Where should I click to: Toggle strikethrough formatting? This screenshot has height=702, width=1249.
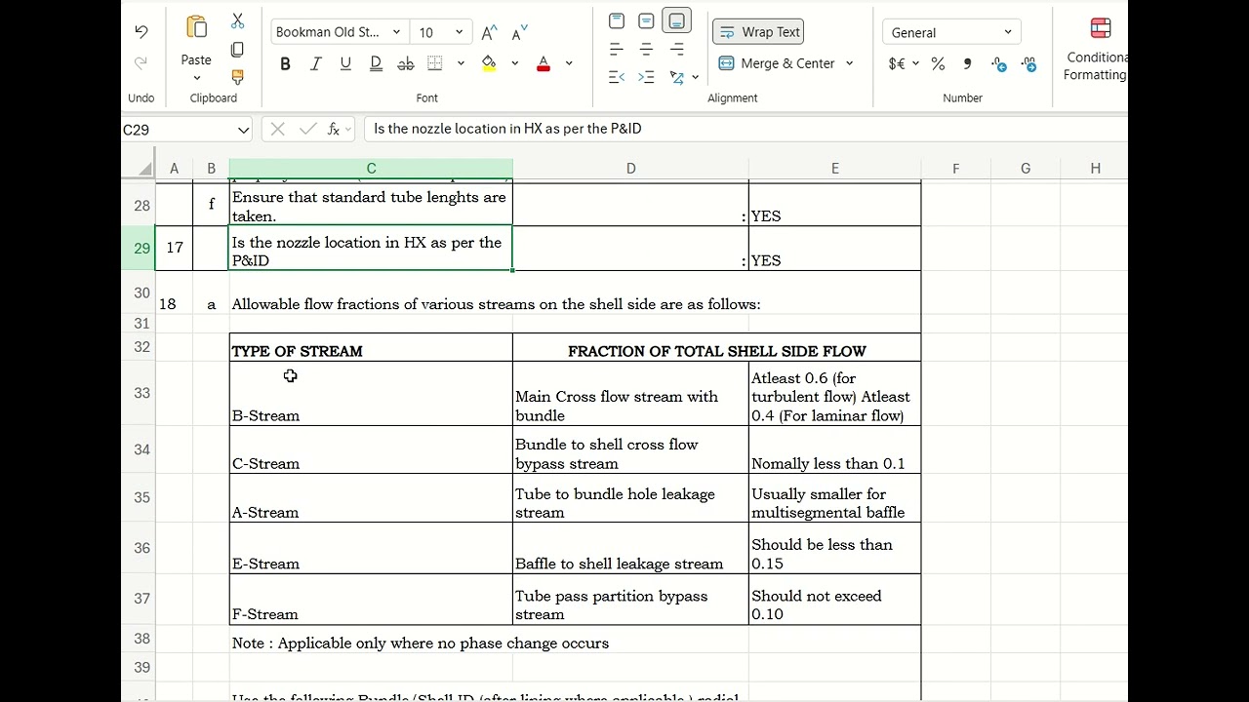406,63
